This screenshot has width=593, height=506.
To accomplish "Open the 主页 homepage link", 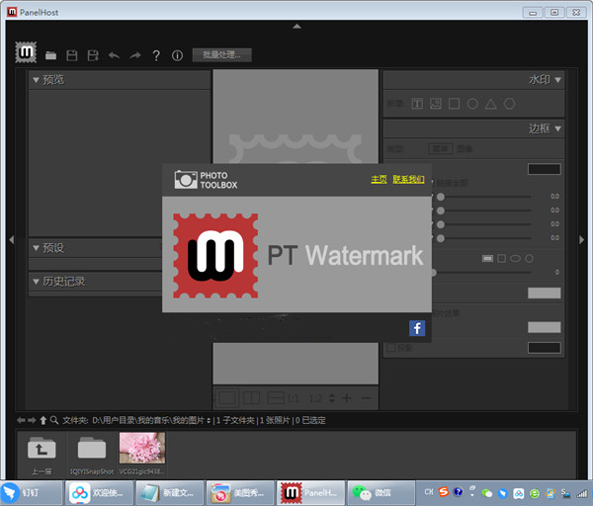I will (x=379, y=179).
